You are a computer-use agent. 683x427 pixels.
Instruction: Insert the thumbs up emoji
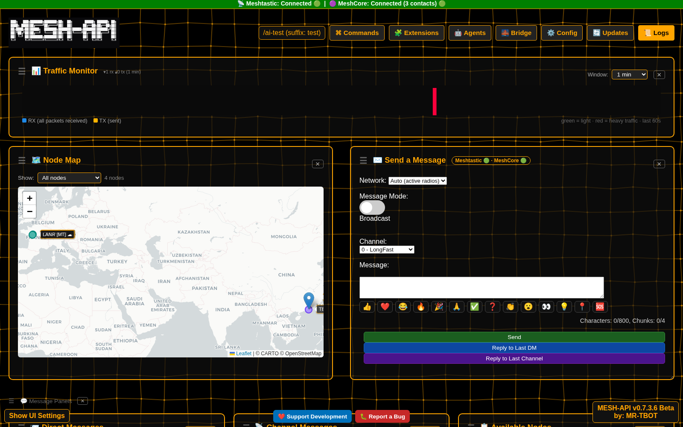pos(367,307)
